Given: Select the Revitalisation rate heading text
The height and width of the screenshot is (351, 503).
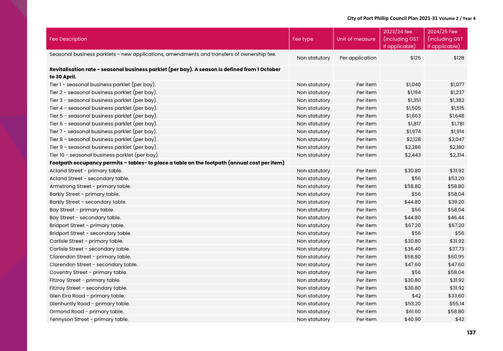Looking at the screenshot, I should click(165, 73).
